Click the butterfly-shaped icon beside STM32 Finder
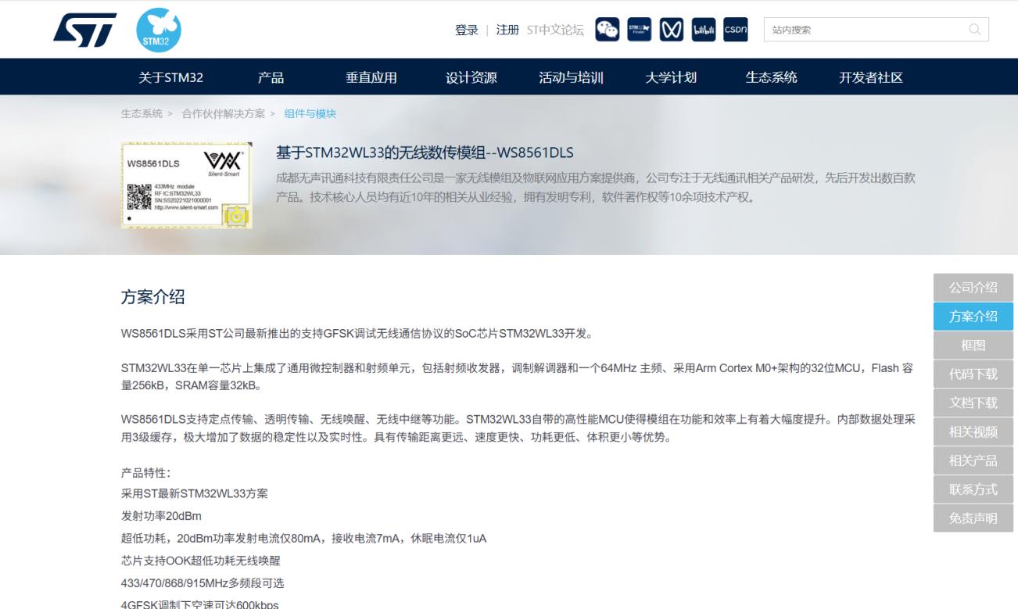The image size is (1018, 609). pos(671,30)
